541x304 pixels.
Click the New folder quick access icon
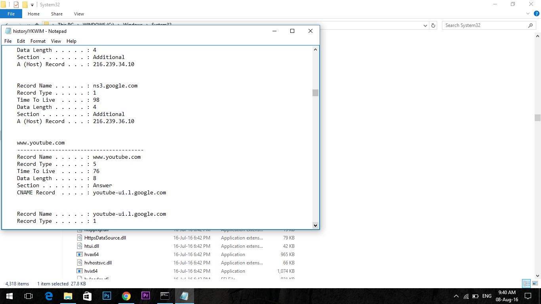tap(25, 5)
